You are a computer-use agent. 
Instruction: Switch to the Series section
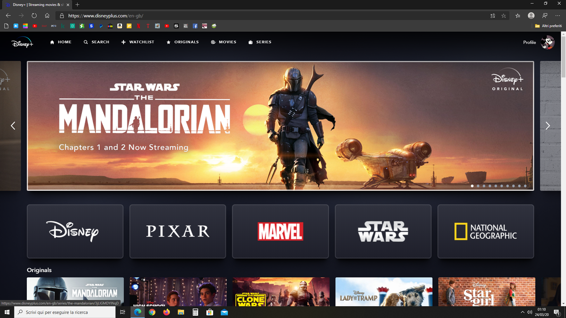tap(259, 42)
